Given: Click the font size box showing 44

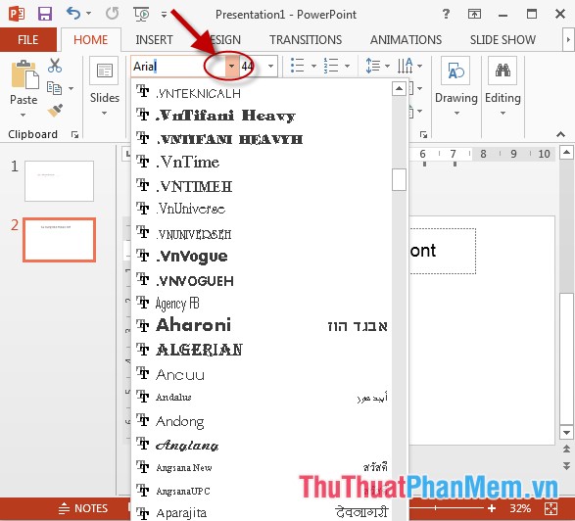Looking at the screenshot, I should pos(252,67).
